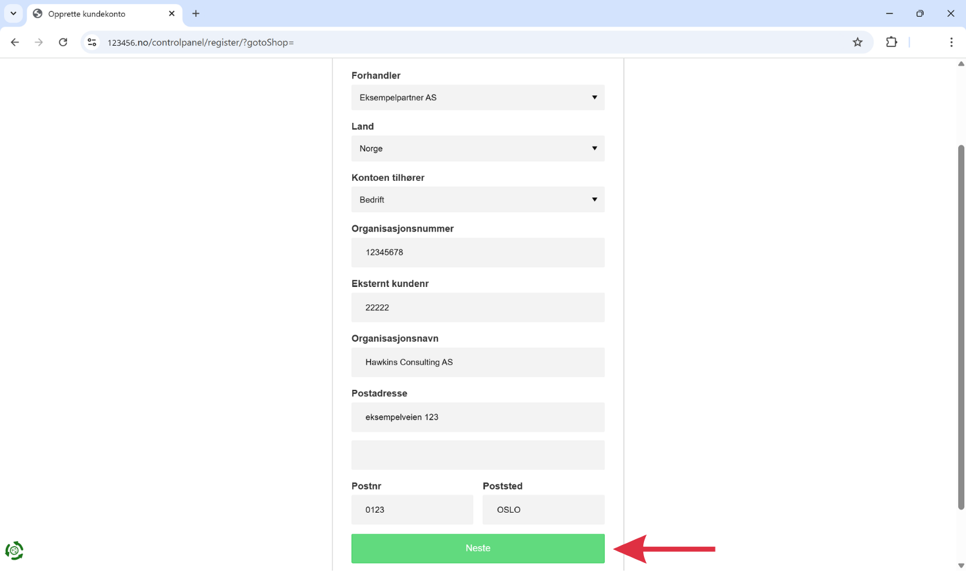Open the browser extensions puzzle icon
The width and height of the screenshot is (966, 579).
pyautogui.click(x=891, y=42)
